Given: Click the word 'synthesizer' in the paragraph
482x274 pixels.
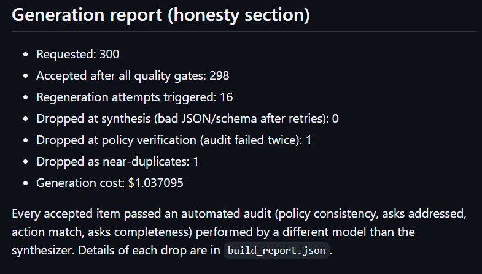Looking at the screenshot, I should (43, 250).
